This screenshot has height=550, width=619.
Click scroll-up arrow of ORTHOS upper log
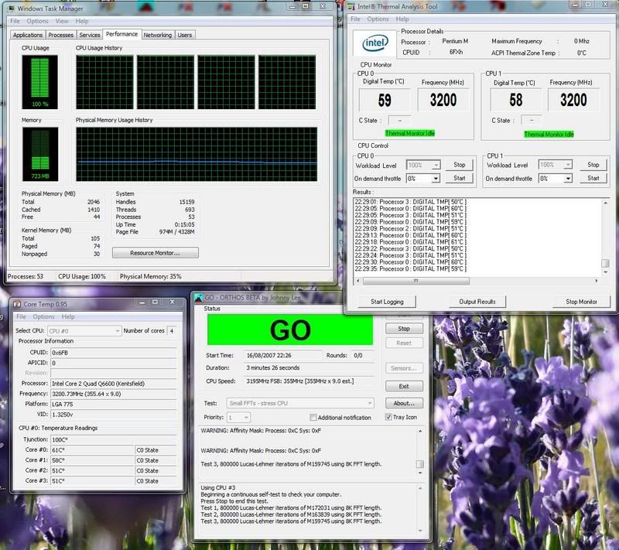click(420, 431)
